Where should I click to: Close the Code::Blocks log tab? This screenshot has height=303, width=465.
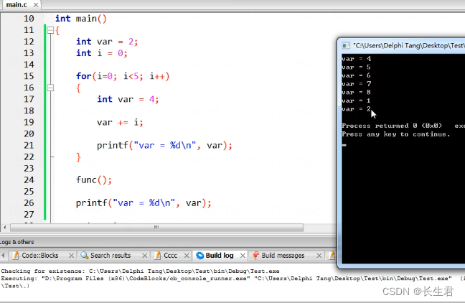pos(71,256)
